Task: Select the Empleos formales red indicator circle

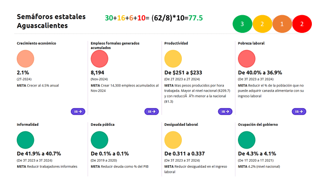Action: coord(99,59)
